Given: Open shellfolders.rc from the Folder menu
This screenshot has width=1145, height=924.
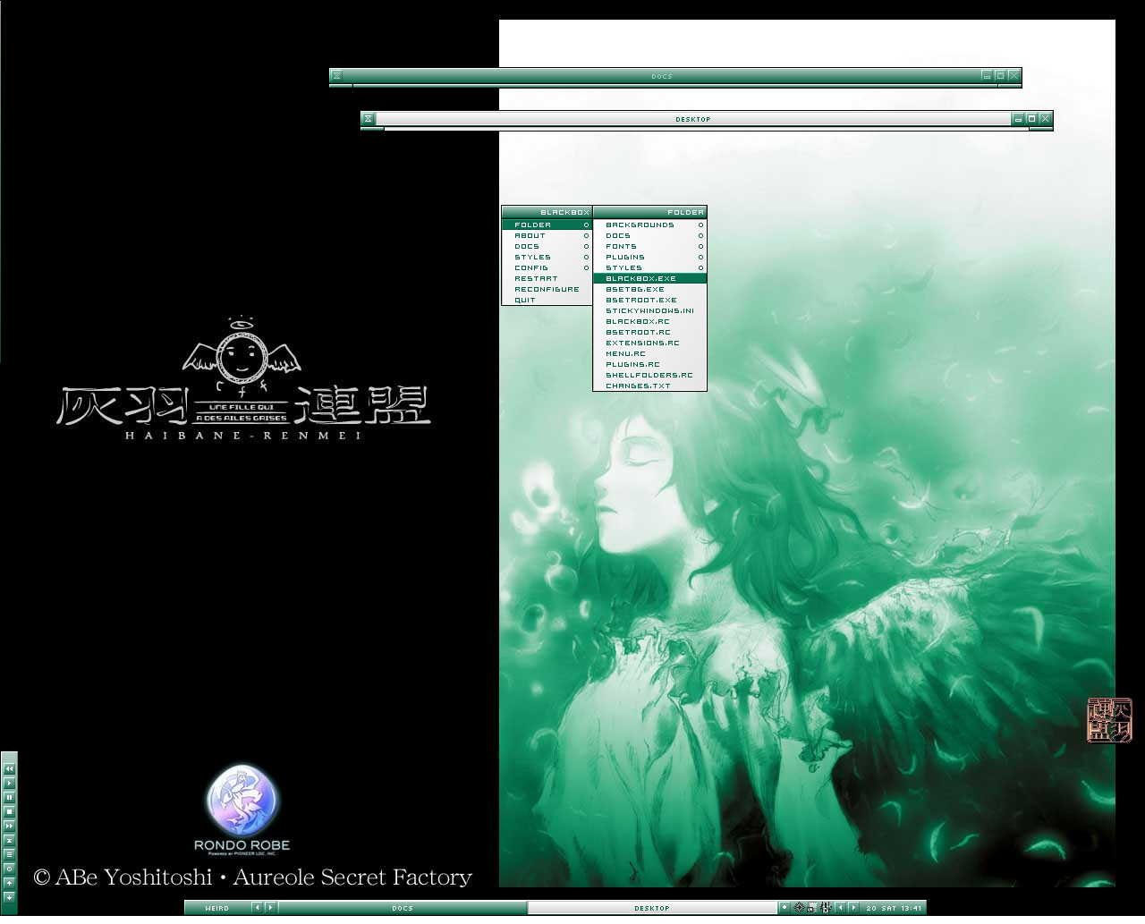Looking at the screenshot, I should coord(649,375).
